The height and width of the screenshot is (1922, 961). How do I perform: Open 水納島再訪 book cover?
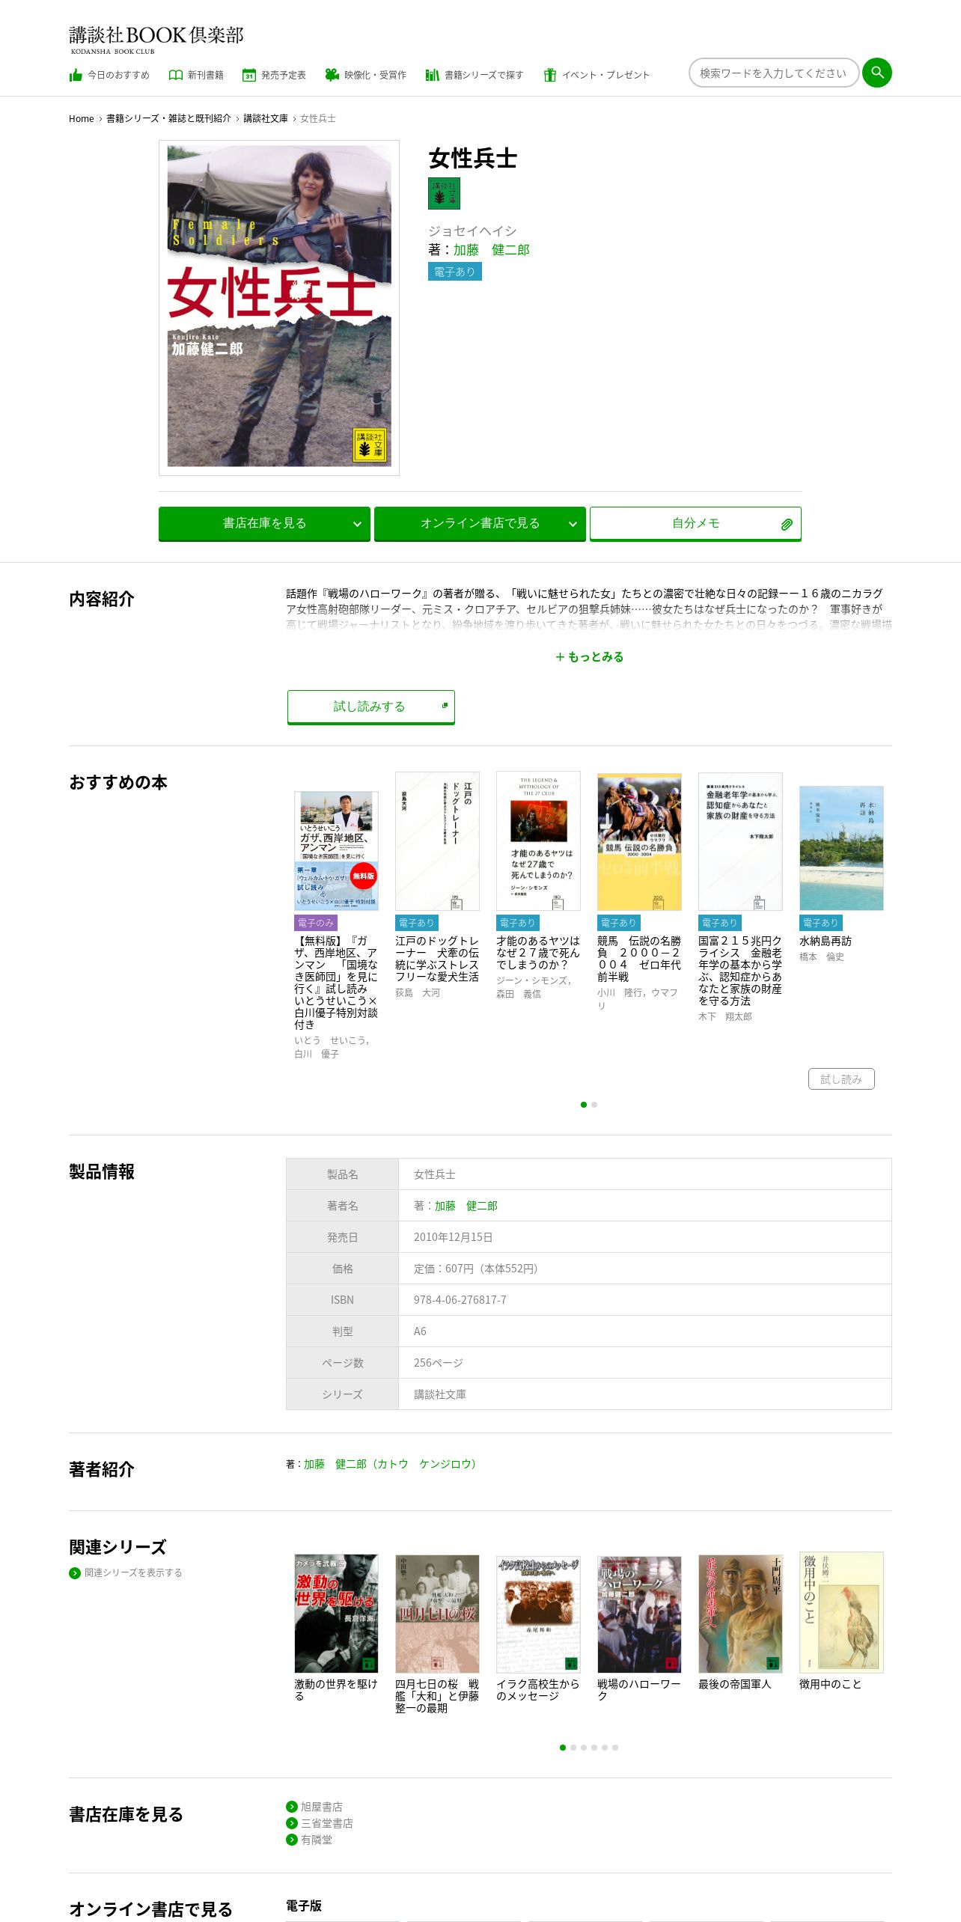click(x=841, y=848)
